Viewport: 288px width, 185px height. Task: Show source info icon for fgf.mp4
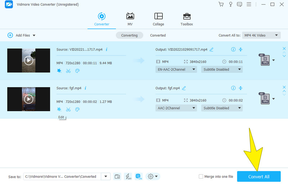[x=86, y=88]
